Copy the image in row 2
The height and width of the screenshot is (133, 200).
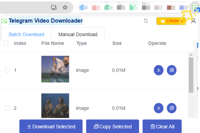(x=172, y=108)
